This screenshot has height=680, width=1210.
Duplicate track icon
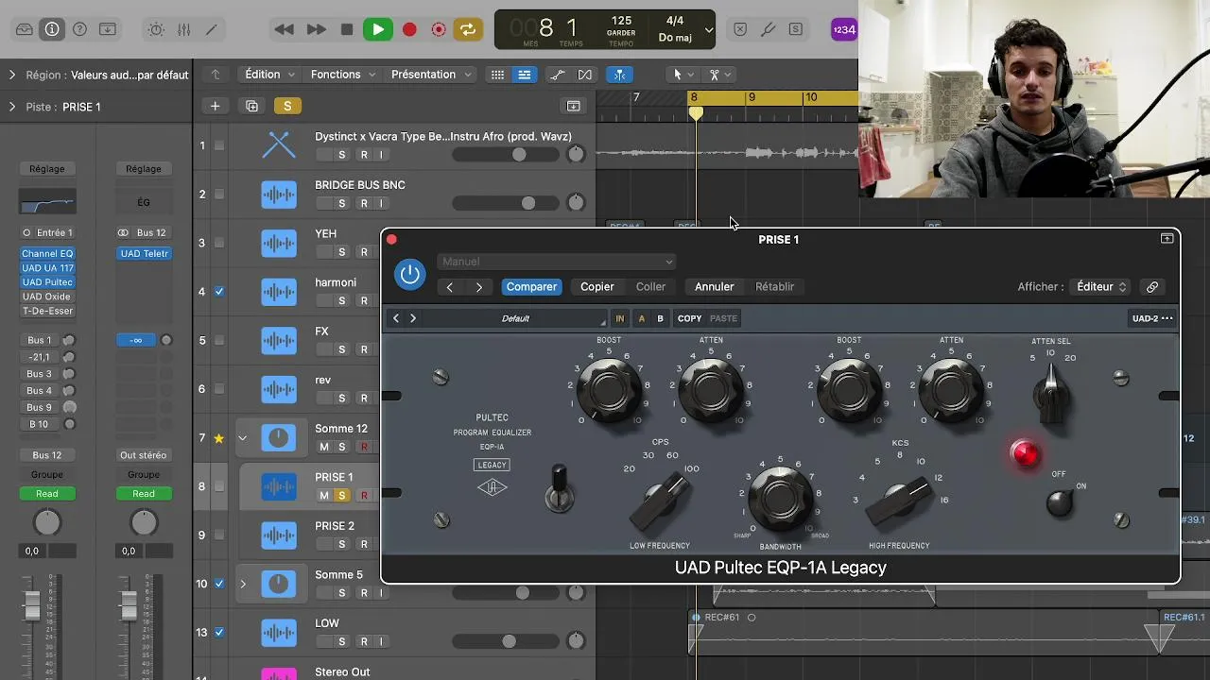tap(251, 106)
